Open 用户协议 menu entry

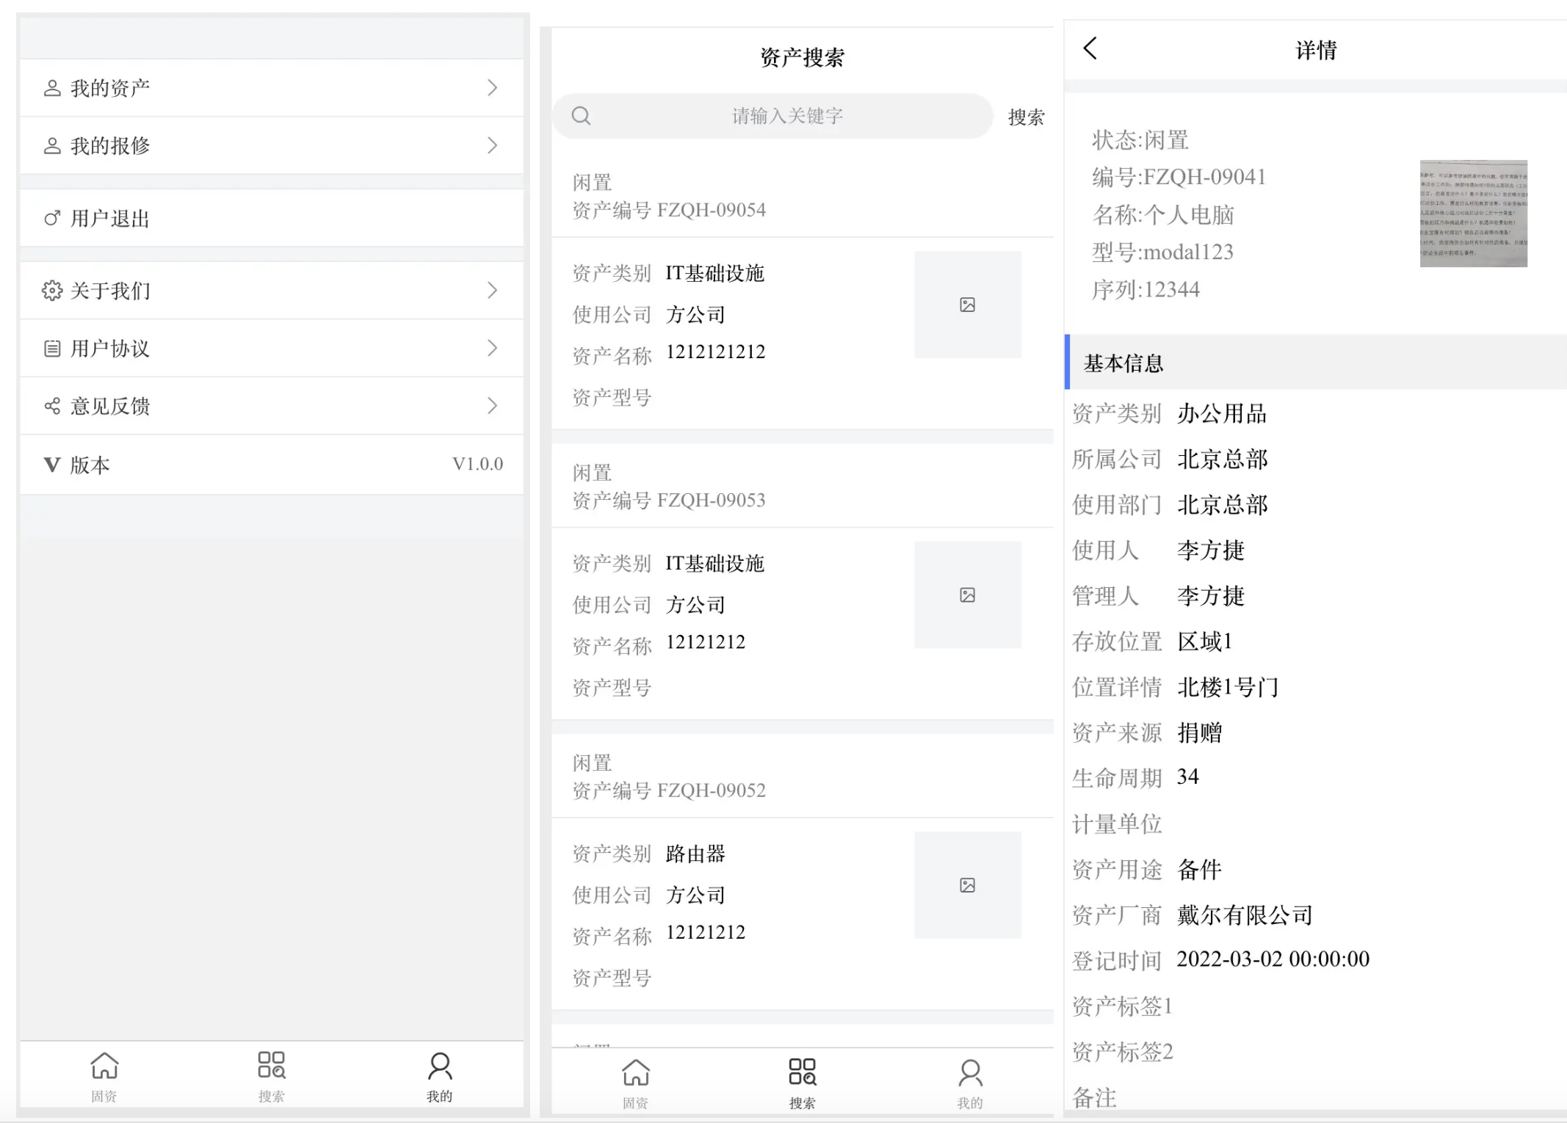pos(272,348)
